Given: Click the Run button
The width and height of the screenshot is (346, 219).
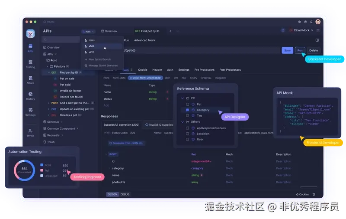Looking at the screenshot, I should click(x=300, y=50).
